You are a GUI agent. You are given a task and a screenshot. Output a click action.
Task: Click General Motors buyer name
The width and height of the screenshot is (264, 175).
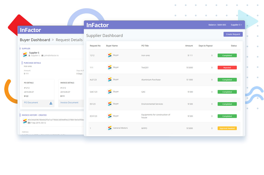(x=120, y=128)
